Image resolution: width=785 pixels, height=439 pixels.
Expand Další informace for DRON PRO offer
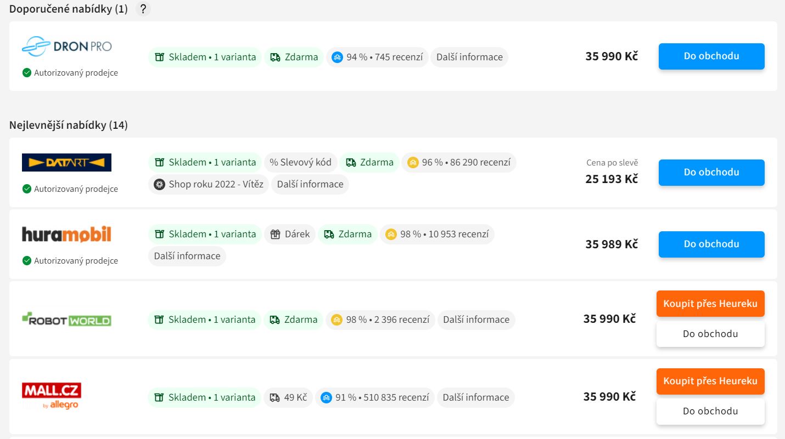pyautogui.click(x=469, y=57)
